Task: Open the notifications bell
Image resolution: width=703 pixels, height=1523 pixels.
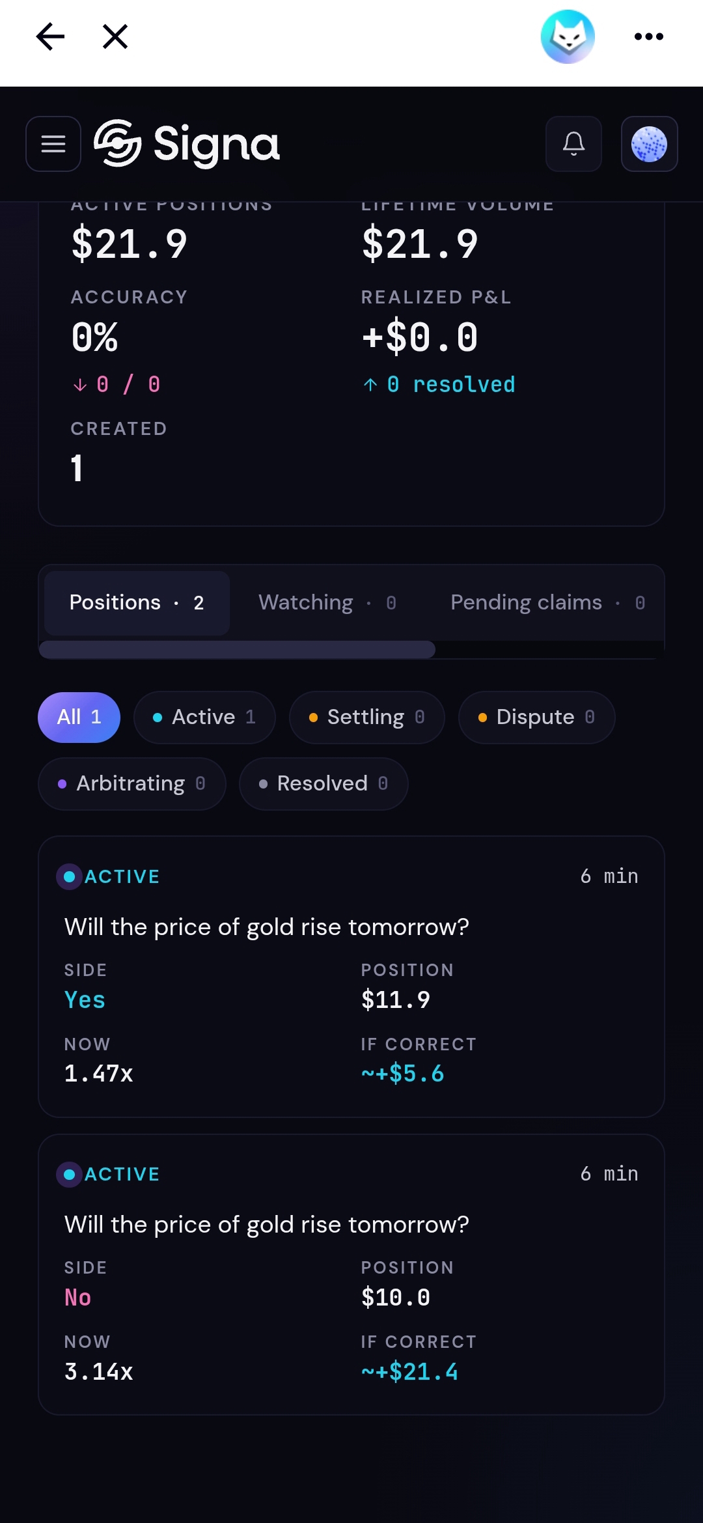Action: [573, 144]
